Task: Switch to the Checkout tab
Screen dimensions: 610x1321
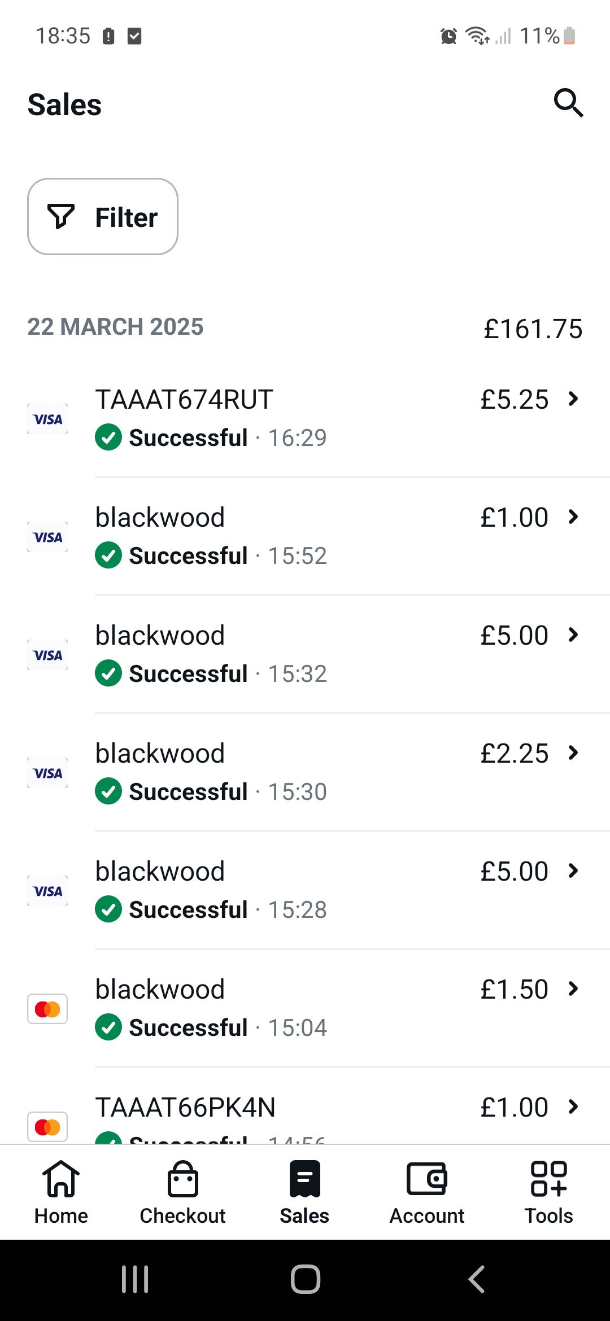Action: [182, 1192]
